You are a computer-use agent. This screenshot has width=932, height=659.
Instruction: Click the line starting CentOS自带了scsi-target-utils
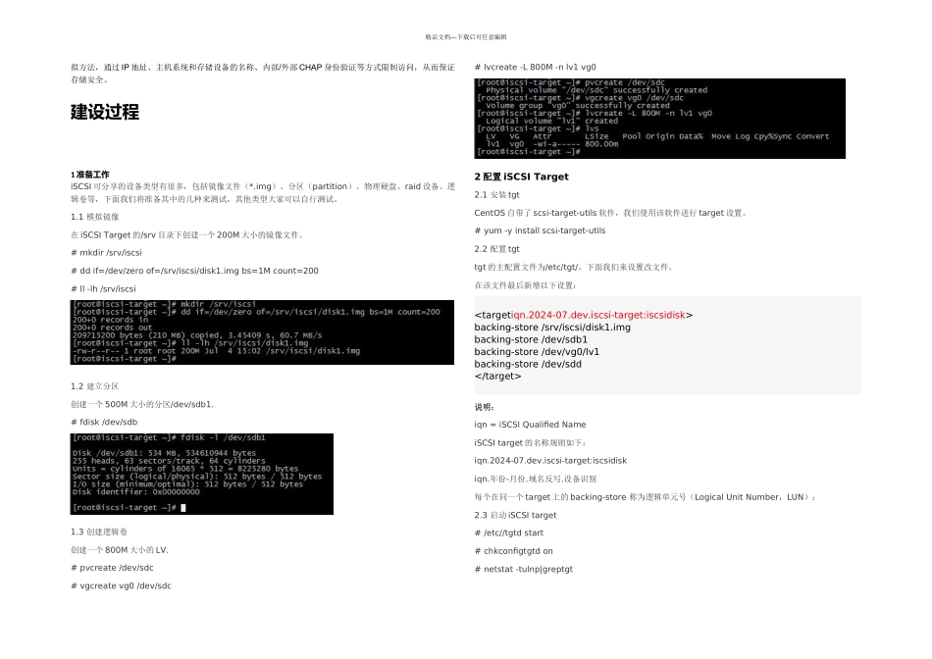610,213
